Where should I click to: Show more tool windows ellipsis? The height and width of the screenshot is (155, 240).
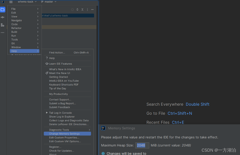3,32
